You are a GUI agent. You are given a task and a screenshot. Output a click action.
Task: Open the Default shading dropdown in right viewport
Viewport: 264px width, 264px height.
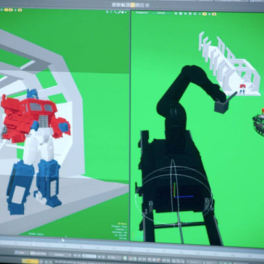(x=161, y=13)
